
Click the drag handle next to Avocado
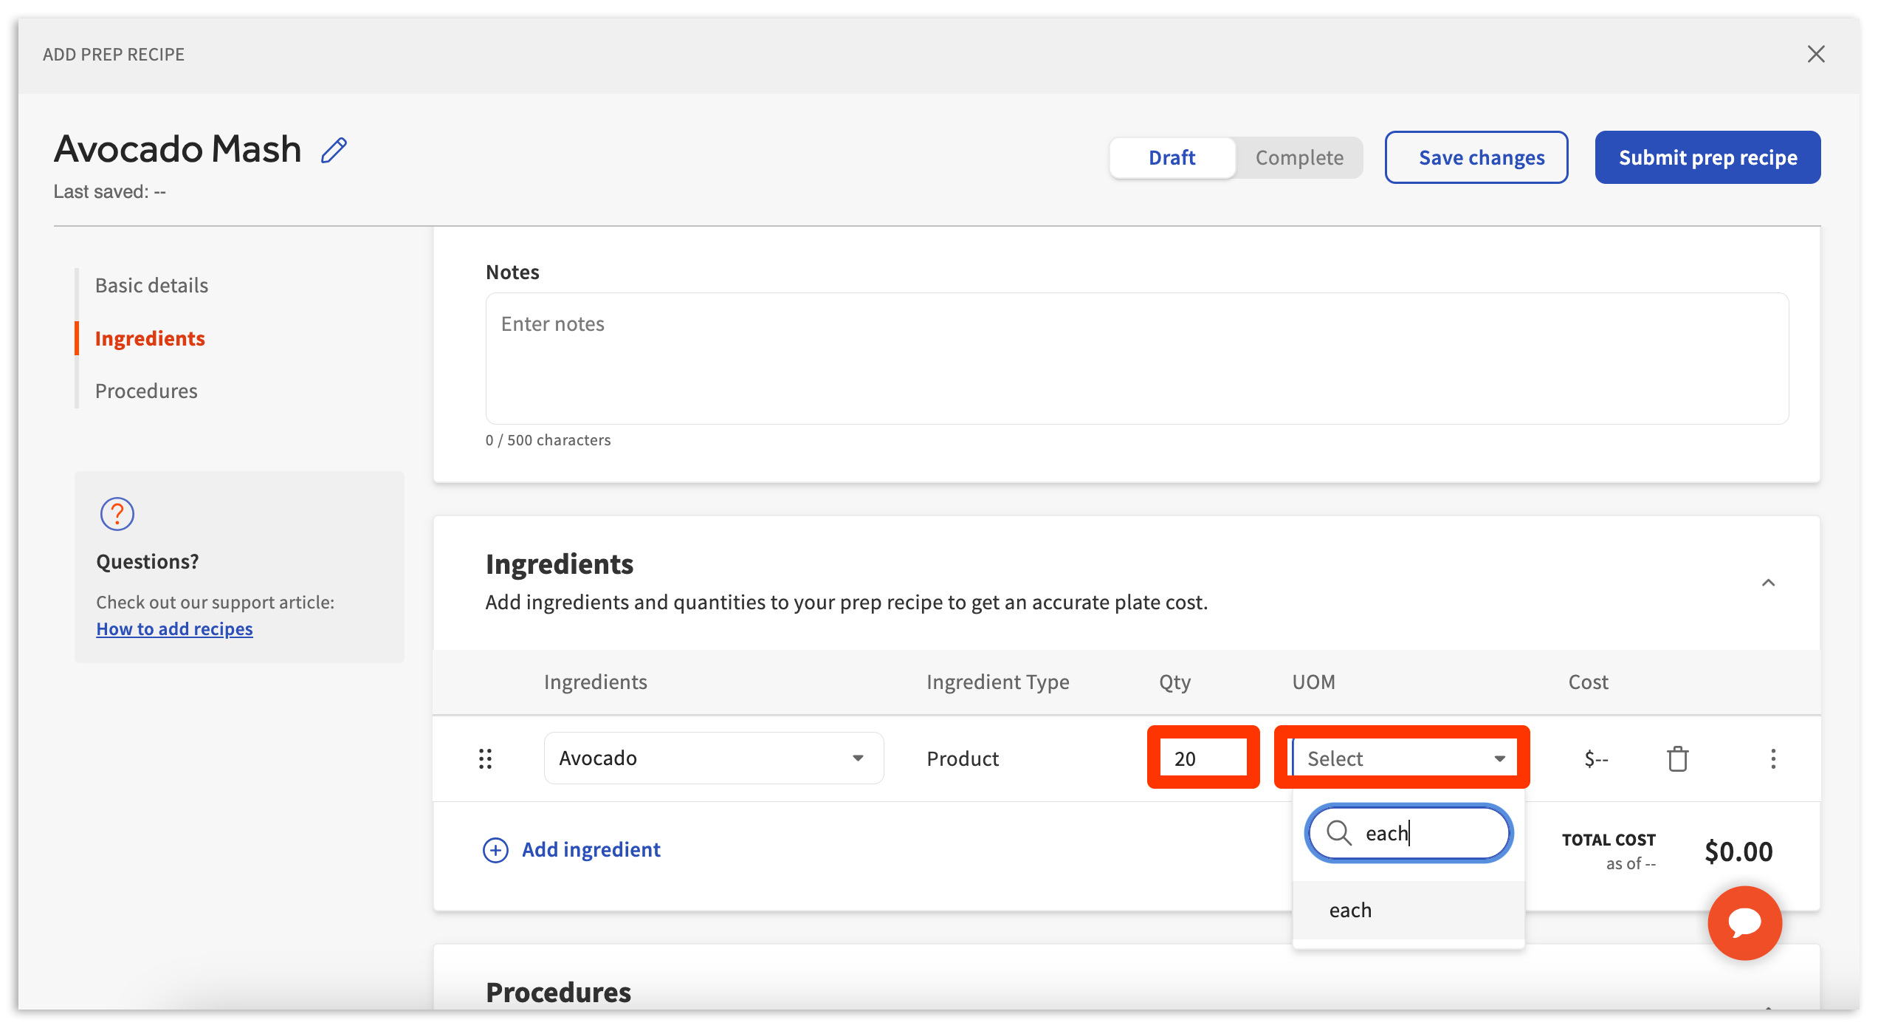point(485,758)
